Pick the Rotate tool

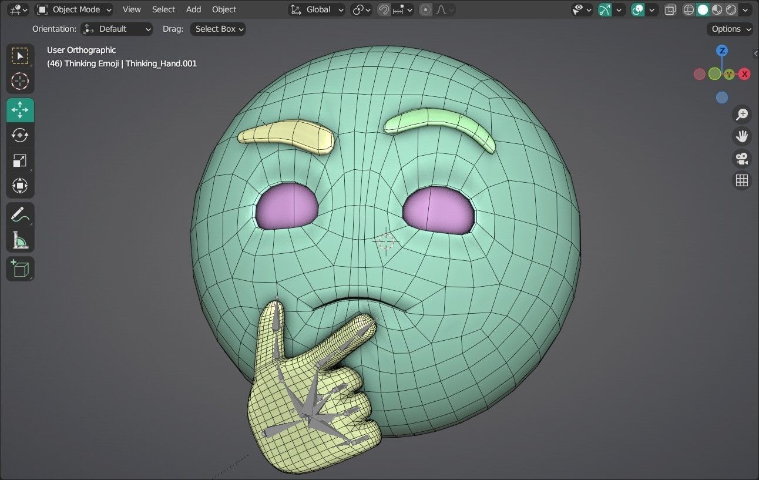coord(20,135)
